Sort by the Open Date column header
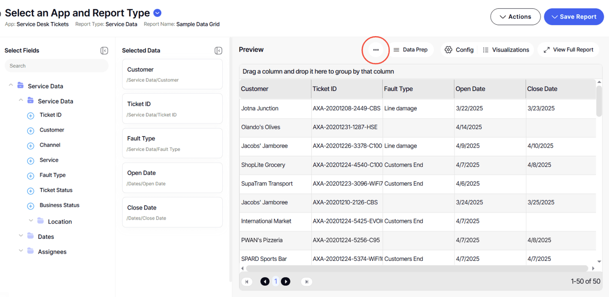Screen dimensions: 609x297 [x=490, y=89]
